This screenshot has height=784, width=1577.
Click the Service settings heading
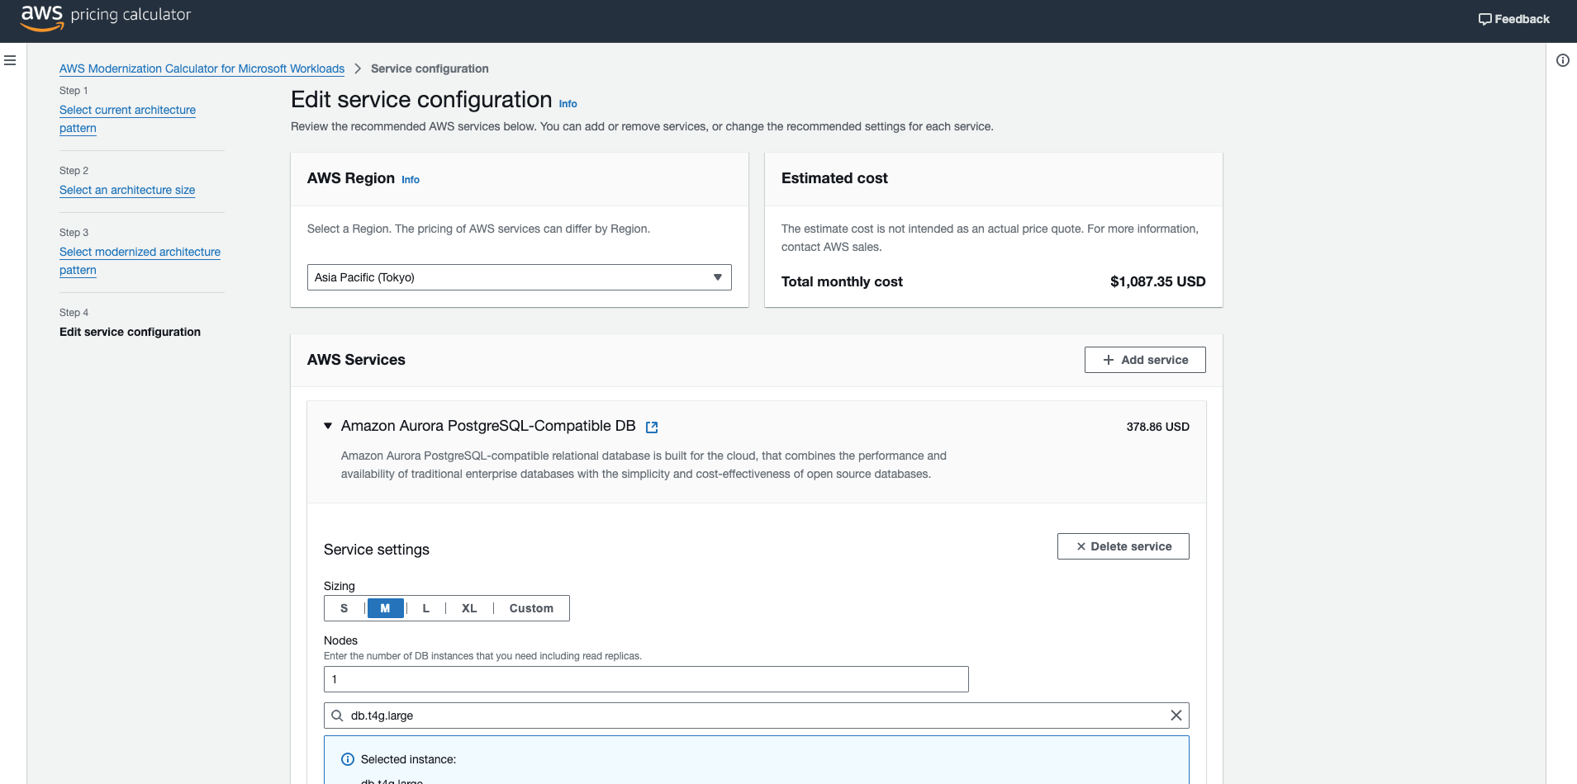pyautogui.click(x=377, y=550)
